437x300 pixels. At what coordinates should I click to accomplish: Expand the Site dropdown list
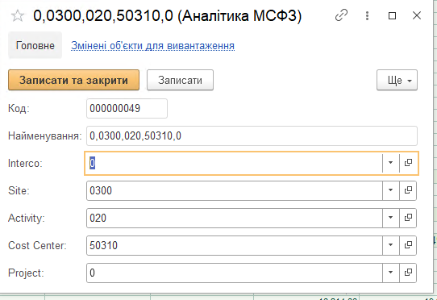tap(391, 190)
